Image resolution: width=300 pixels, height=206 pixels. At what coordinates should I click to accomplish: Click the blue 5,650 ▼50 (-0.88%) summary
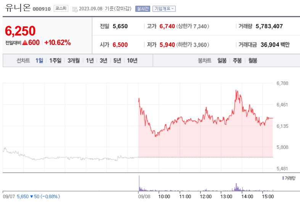click(38, 196)
